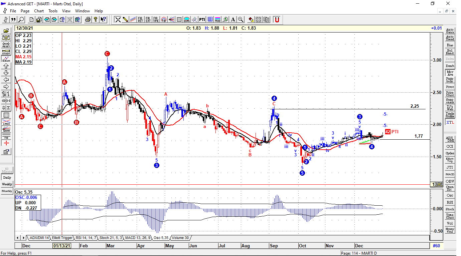Switch to the ADX/DMI 14 tab
This screenshot has height=256, width=461.
(x=39, y=238)
